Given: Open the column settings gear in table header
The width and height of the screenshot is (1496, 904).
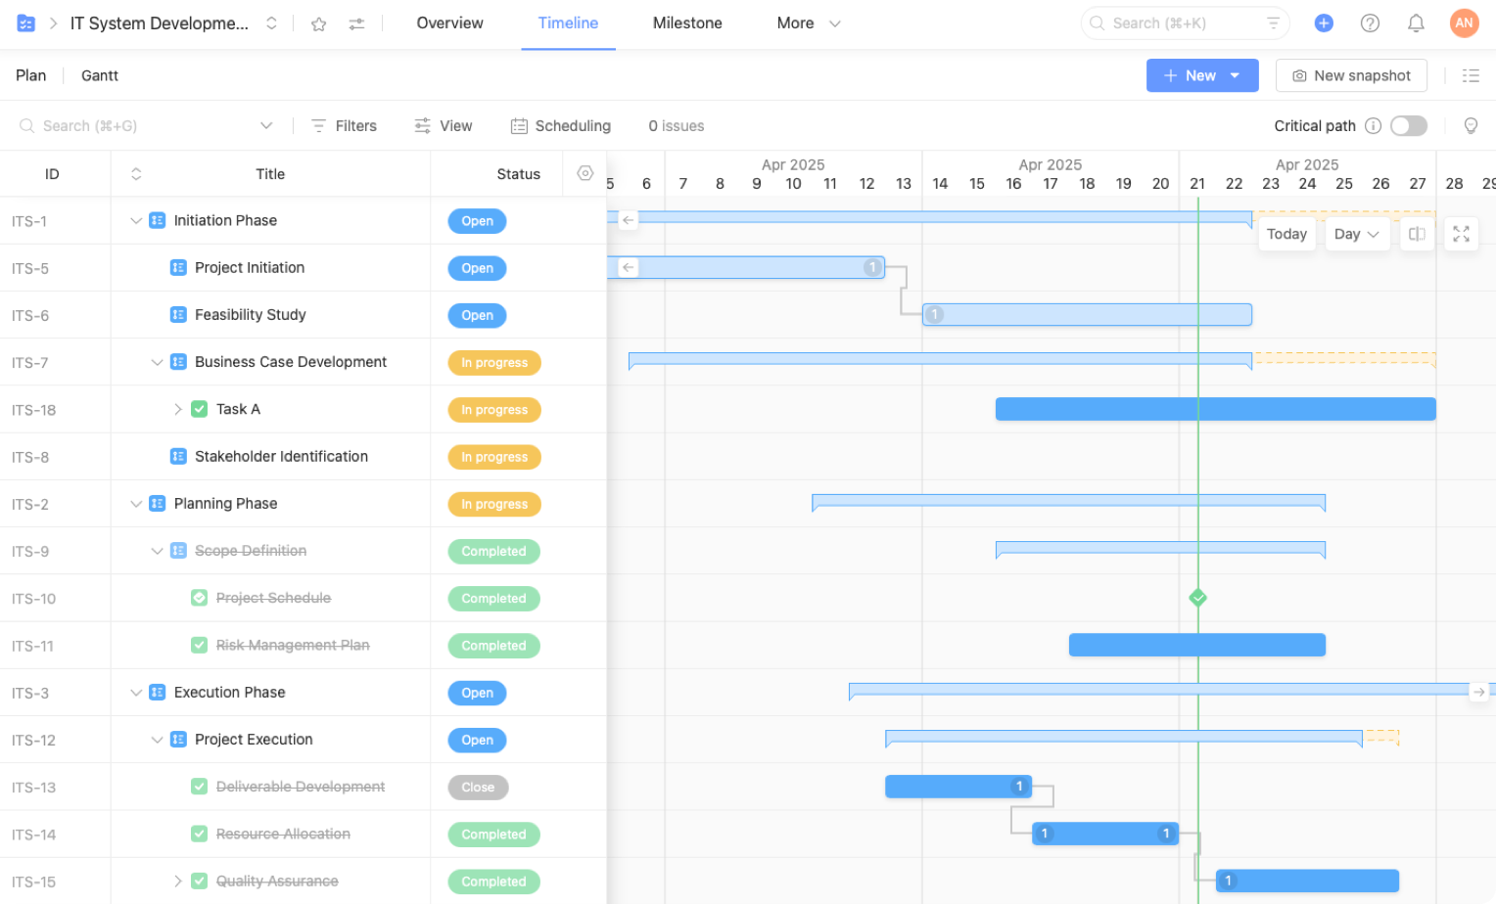Looking at the screenshot, I should pos(585,172).
